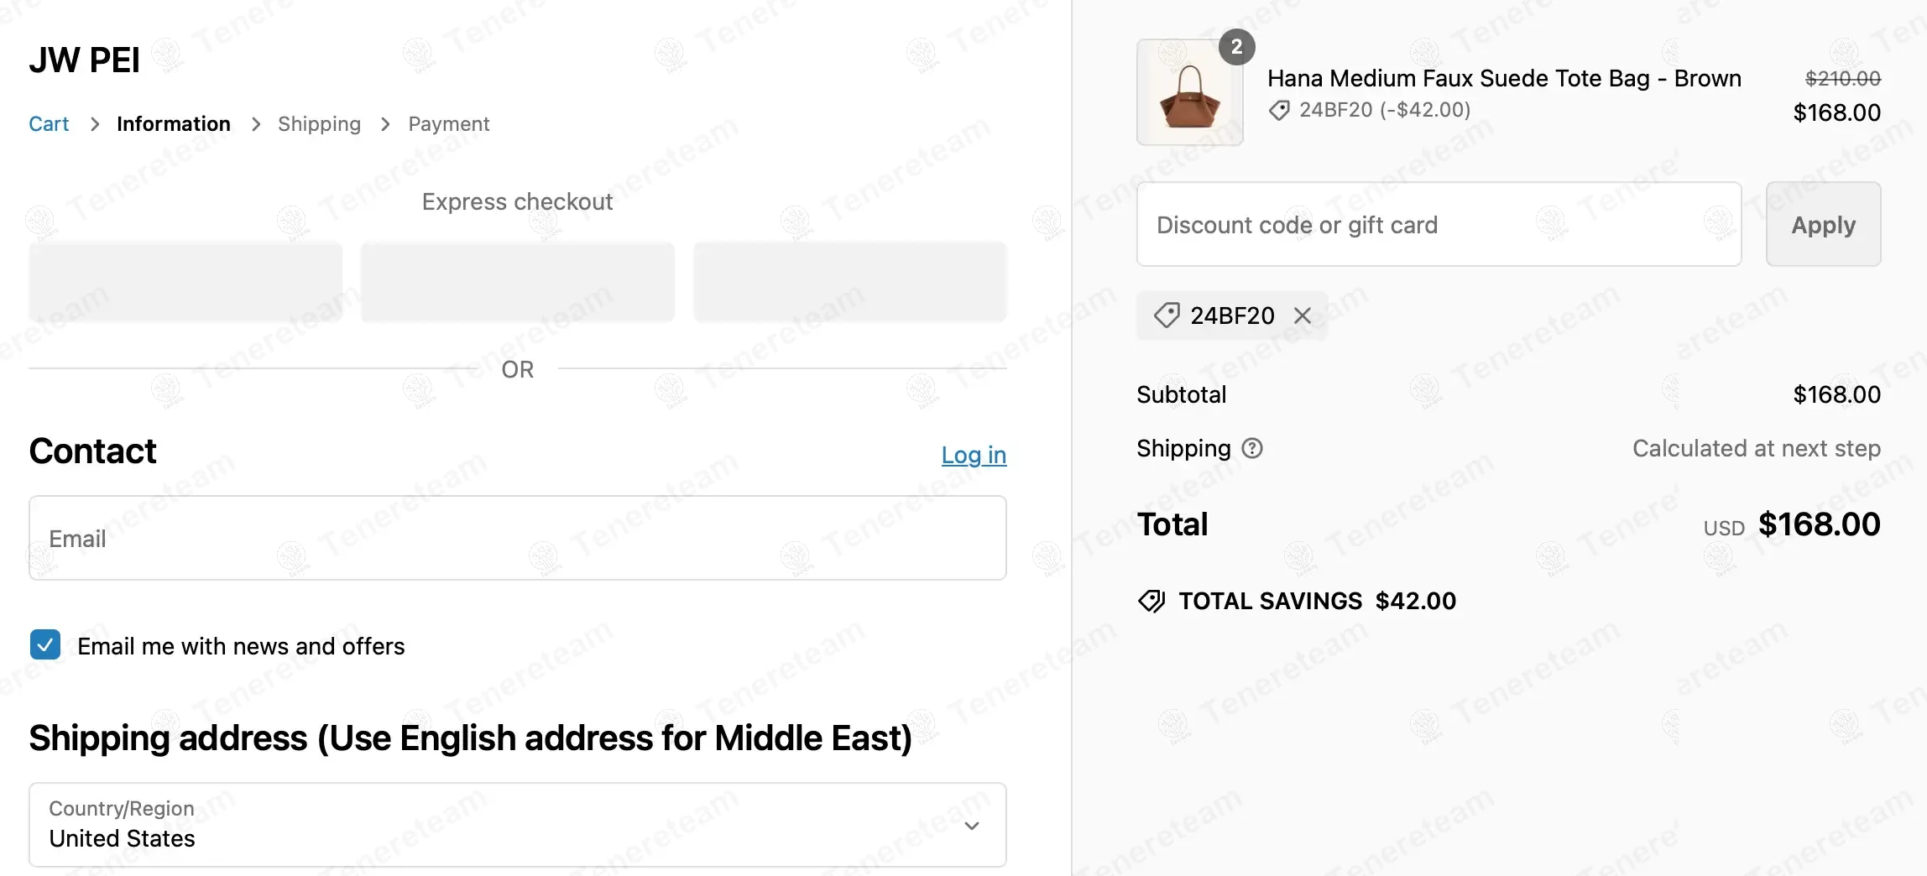Image resolution: width=1927 pixels, height=876 pixels.
Task: Focus the Email input field
Action: click(x=518, y=538)
